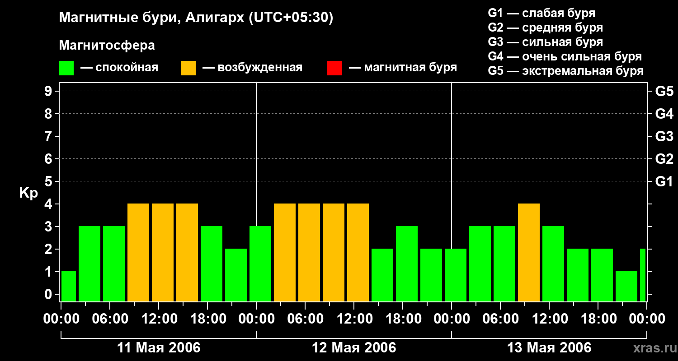Screen dimensions: 678x361
Task: Click the red 'магнитная буря' legend swatch
Action: coord(334,68)
